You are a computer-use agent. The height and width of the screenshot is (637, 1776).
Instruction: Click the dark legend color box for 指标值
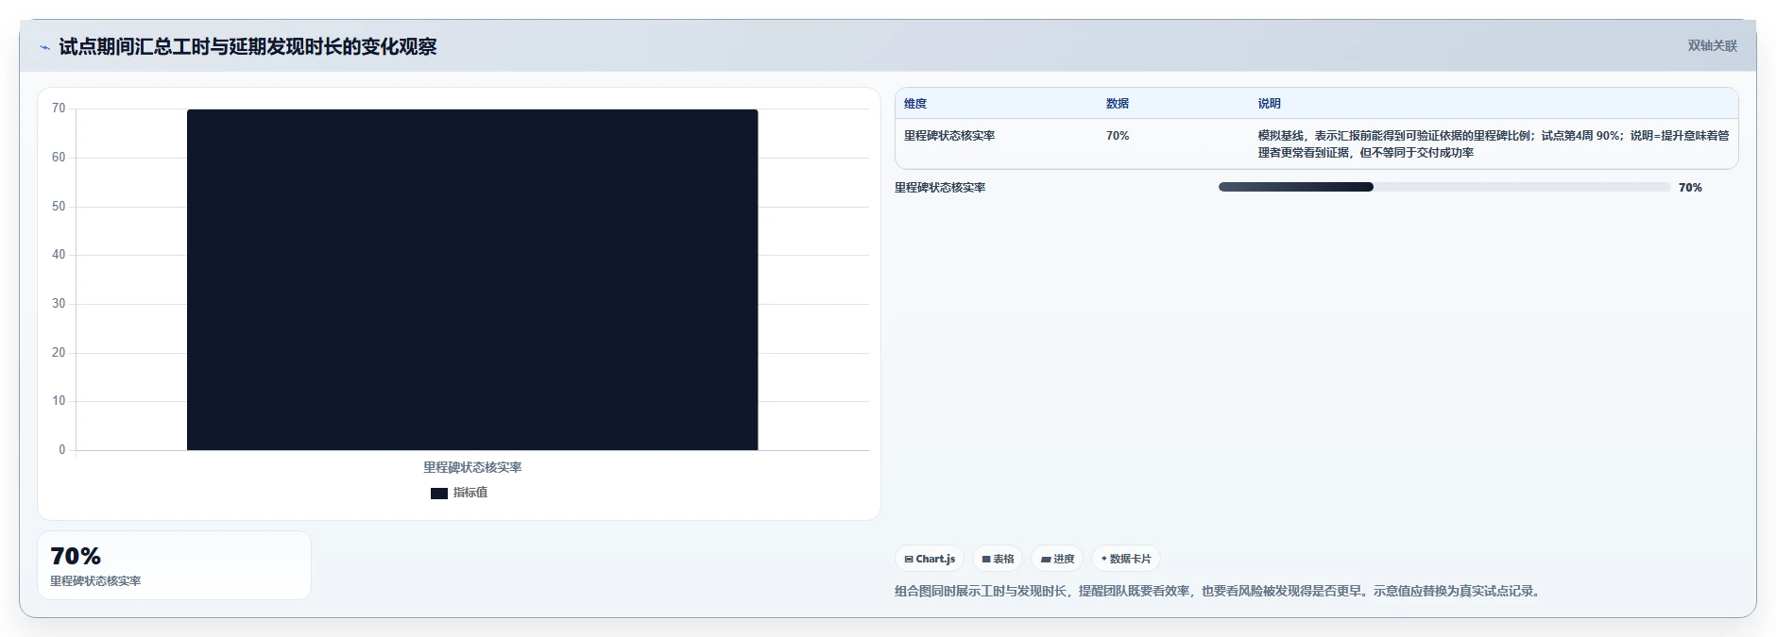pos(439,493)
